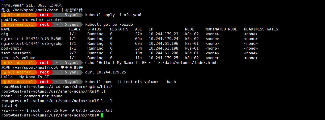
Task: Click the pod-empty row name
Action: tap(11, 48)
